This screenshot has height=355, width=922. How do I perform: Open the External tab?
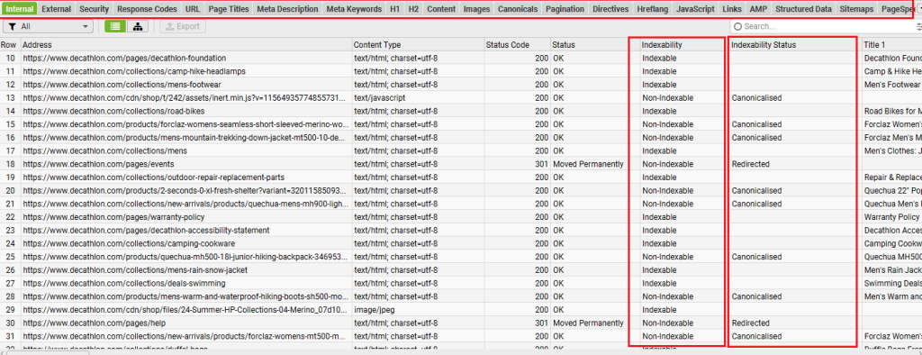tap(57, 9)
